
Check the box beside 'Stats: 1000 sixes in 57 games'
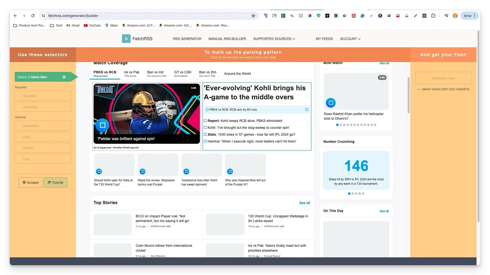pos(205,134)
